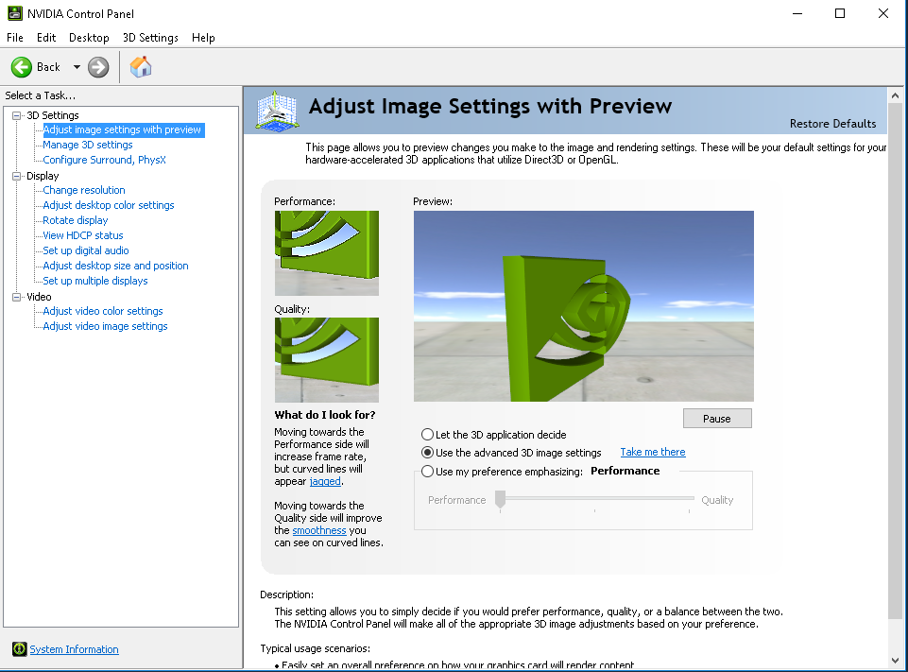Open the 3D Settings menu
908x672 pixels.
(150, 38)
